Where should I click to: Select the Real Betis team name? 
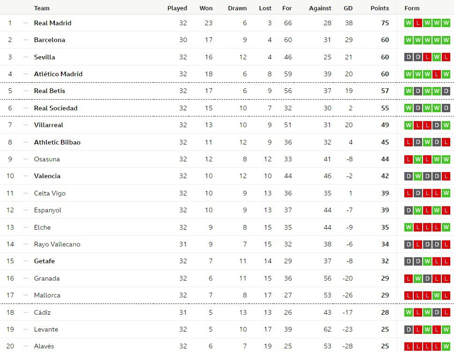click(50, 91)
